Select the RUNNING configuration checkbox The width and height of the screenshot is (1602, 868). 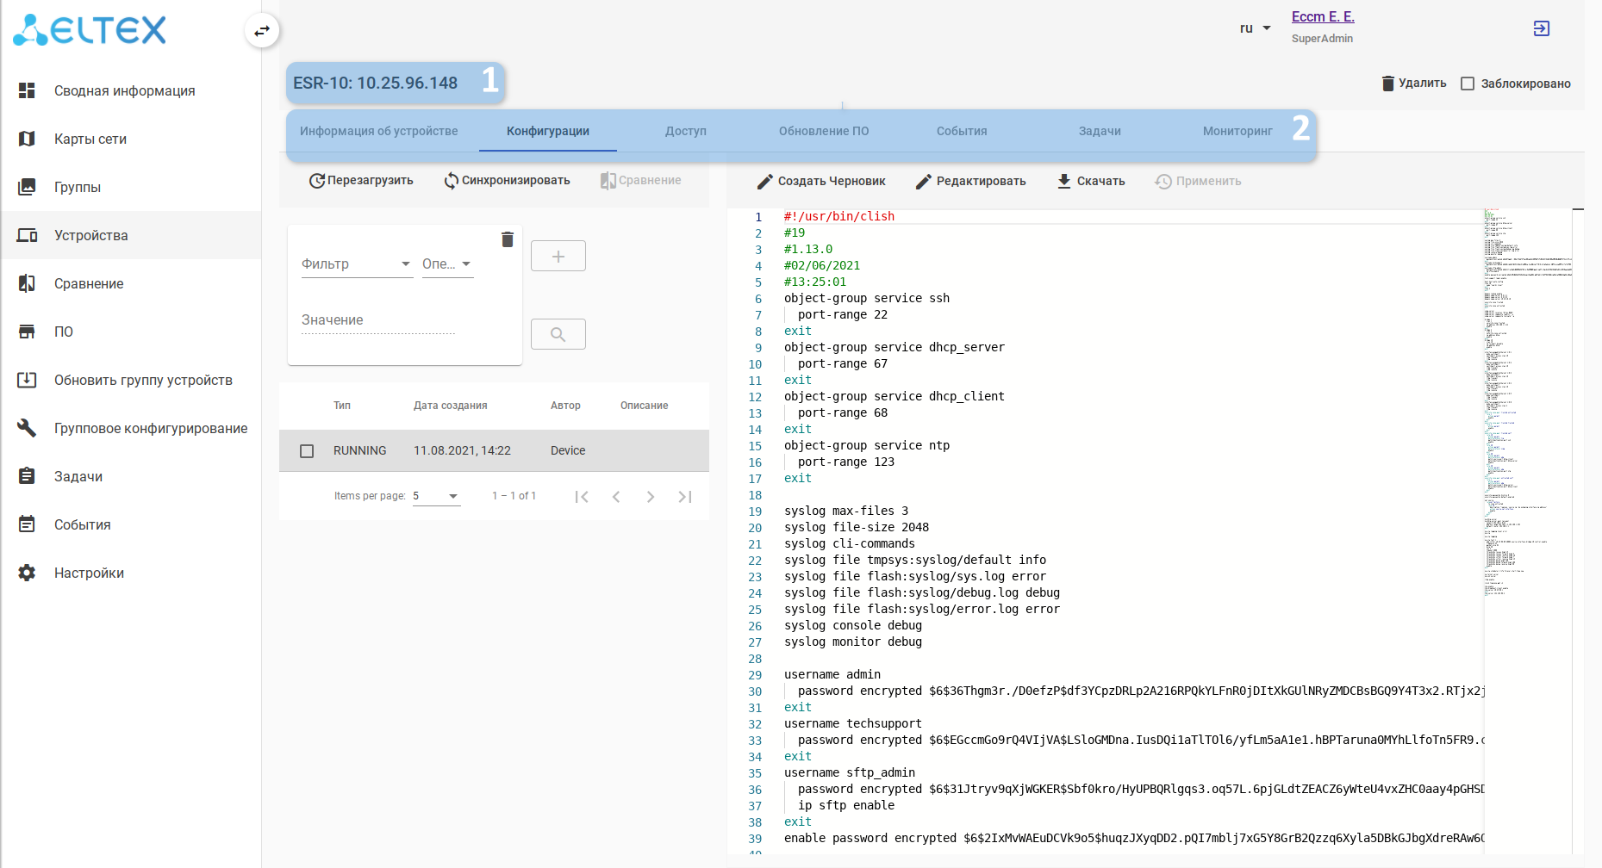pos(307,451)
